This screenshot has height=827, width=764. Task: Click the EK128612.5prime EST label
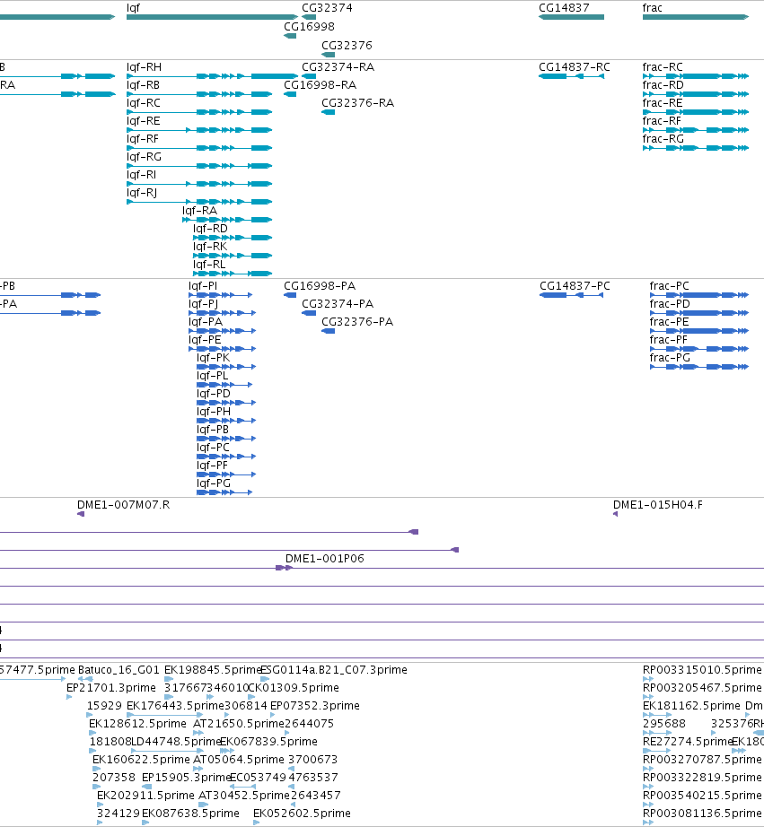tap(137, 724)
